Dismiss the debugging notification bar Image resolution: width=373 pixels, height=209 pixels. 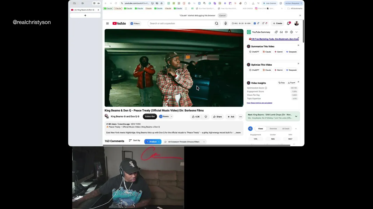[x=300, y=15]
